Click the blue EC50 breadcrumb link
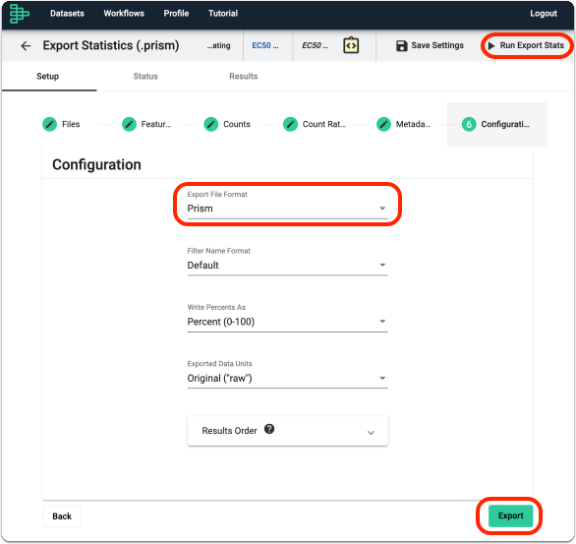Screen dimensions: 576x544 [265, 45]
